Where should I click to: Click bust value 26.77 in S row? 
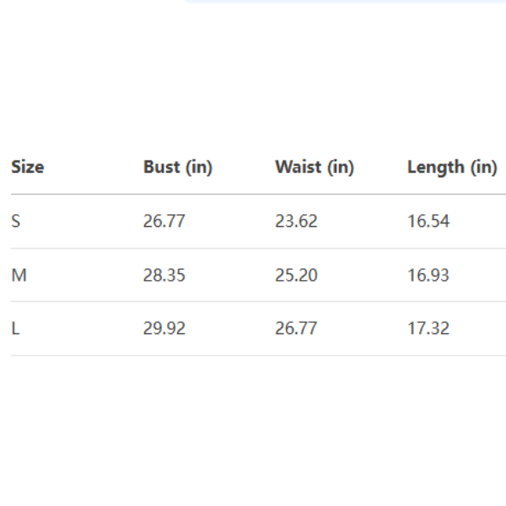(x=164, y=222)
